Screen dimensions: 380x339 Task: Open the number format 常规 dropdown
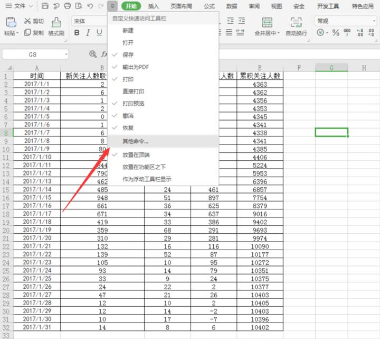tap(374, 21)
